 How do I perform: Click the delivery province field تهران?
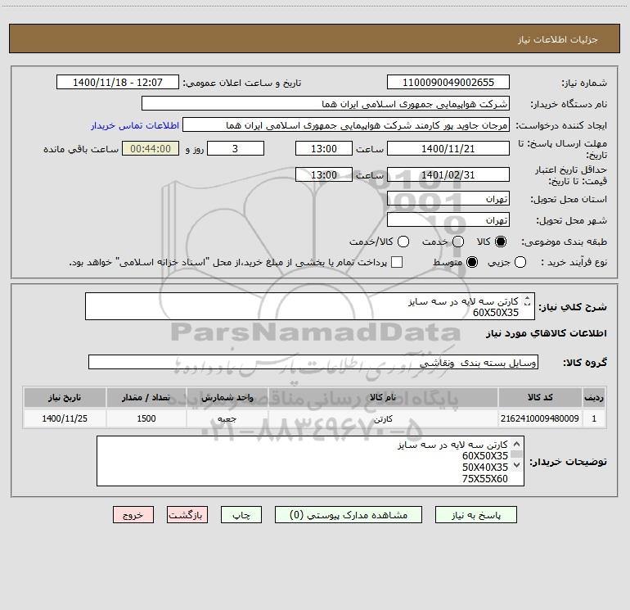(x=448, y=199)
